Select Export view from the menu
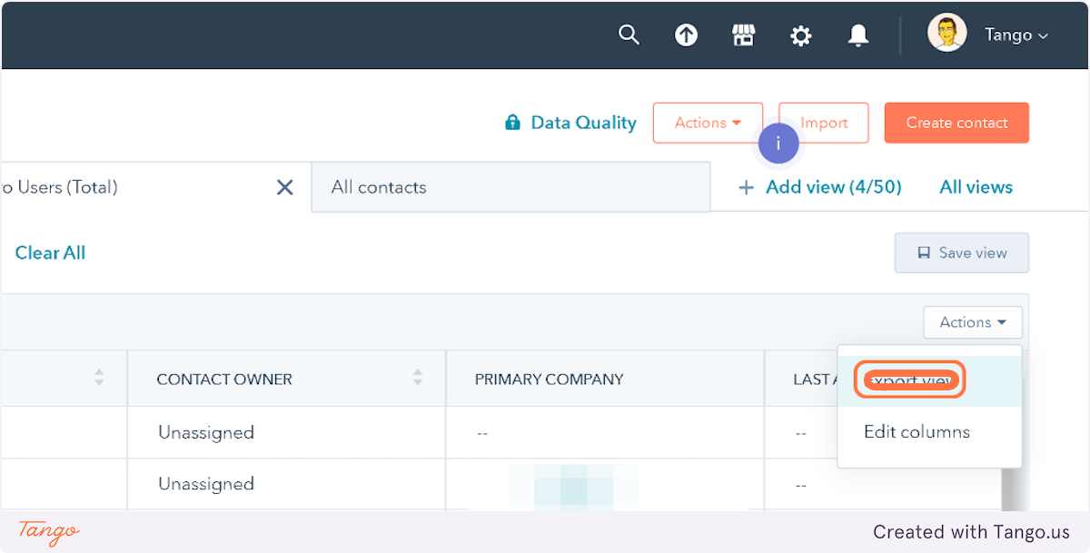This screenshot has height=553, width=1090. (908, 380)
